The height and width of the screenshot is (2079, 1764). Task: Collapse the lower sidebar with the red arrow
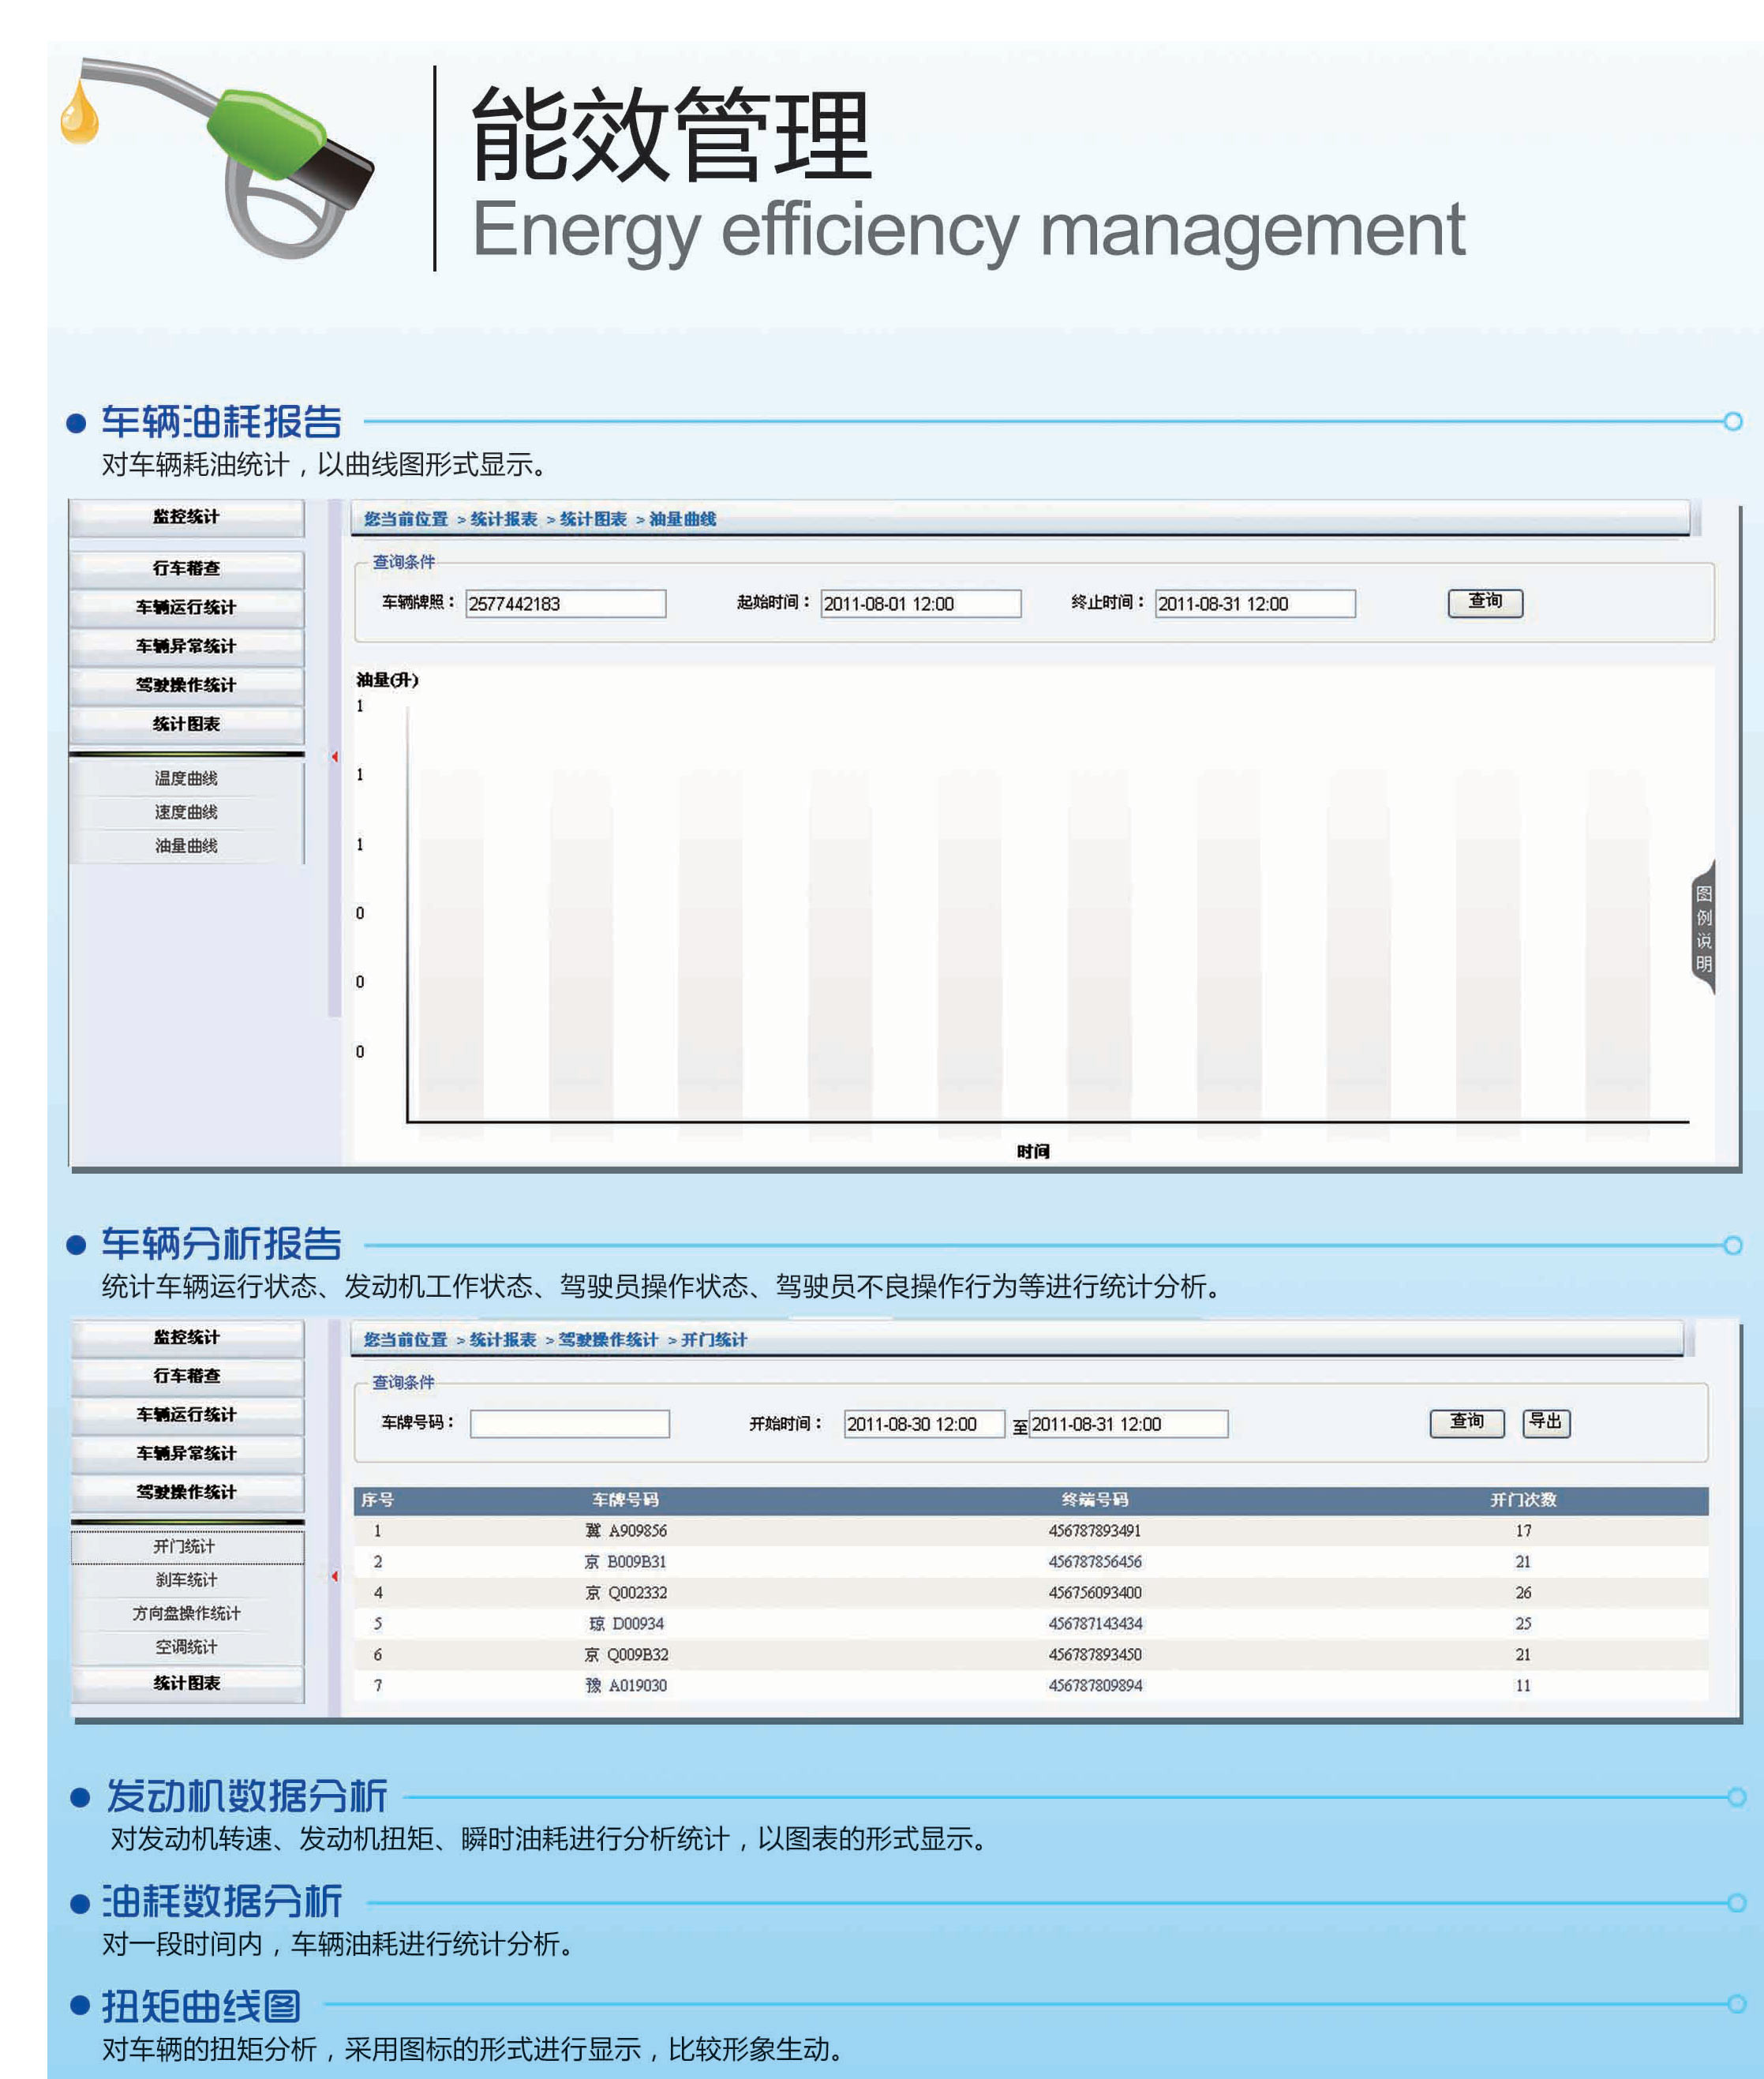335,1577
